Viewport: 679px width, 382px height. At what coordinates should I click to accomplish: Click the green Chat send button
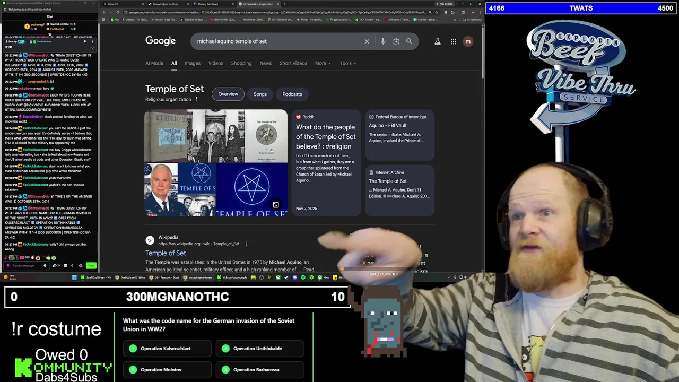coord(91,265)
